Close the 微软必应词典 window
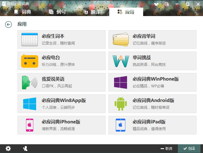This screenshot has width=203, height=153. point(198,4)
